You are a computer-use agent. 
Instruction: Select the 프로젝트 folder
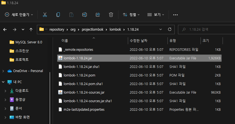coord(19,60)
